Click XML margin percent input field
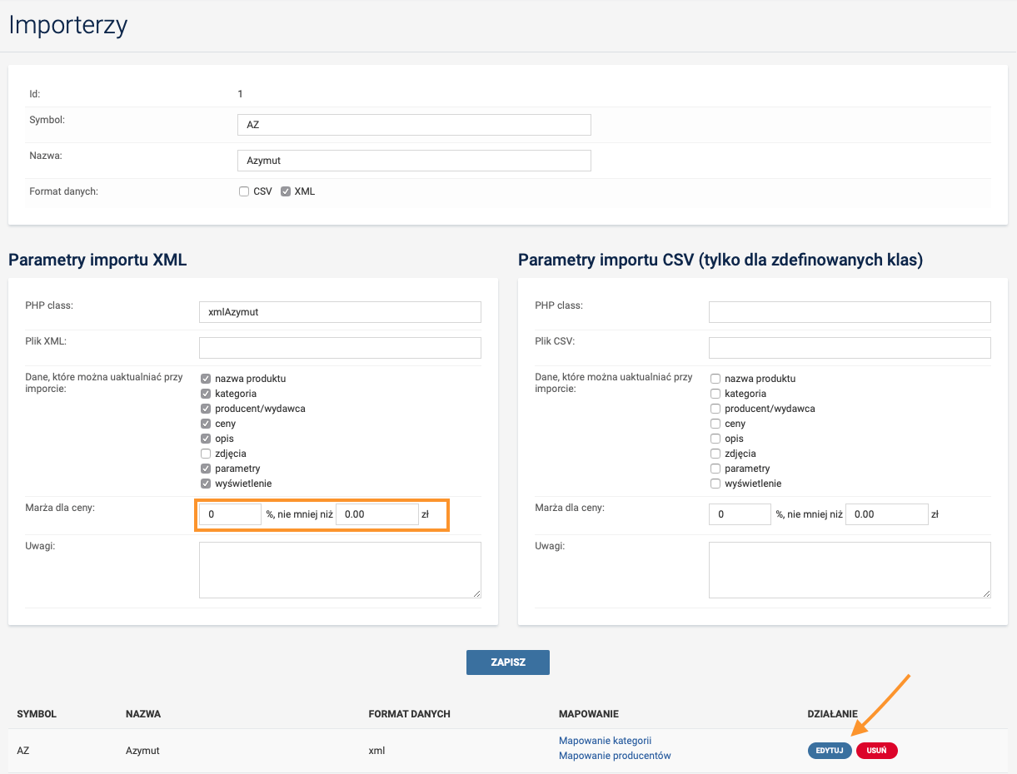Image resolution: width=1017 pixels, height=774 pixels. click(x=230, y=514)
